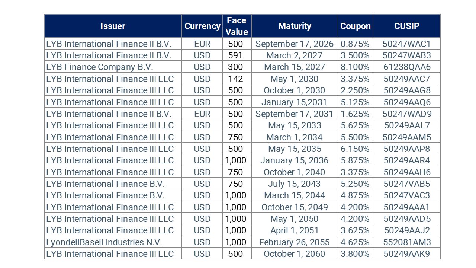
Task: Click the Face Value column header
Action: click(237, 26)
